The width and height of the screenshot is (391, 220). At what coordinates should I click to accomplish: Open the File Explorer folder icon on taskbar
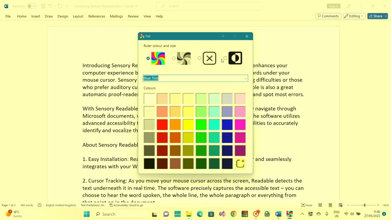[188, 214]
